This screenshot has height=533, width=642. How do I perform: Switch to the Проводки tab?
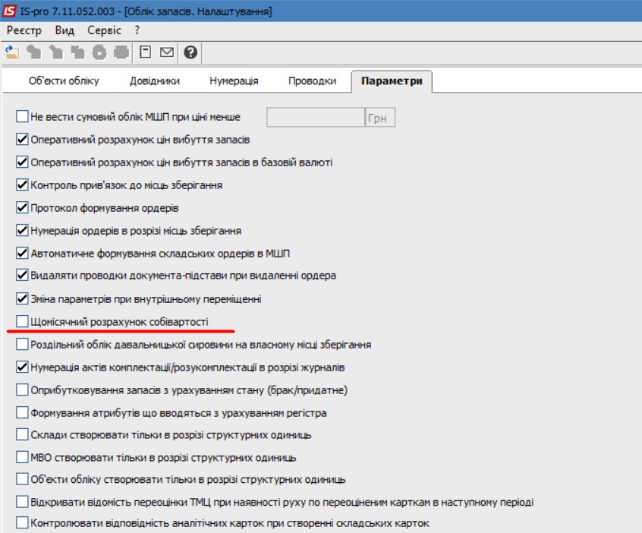[312, 81]
